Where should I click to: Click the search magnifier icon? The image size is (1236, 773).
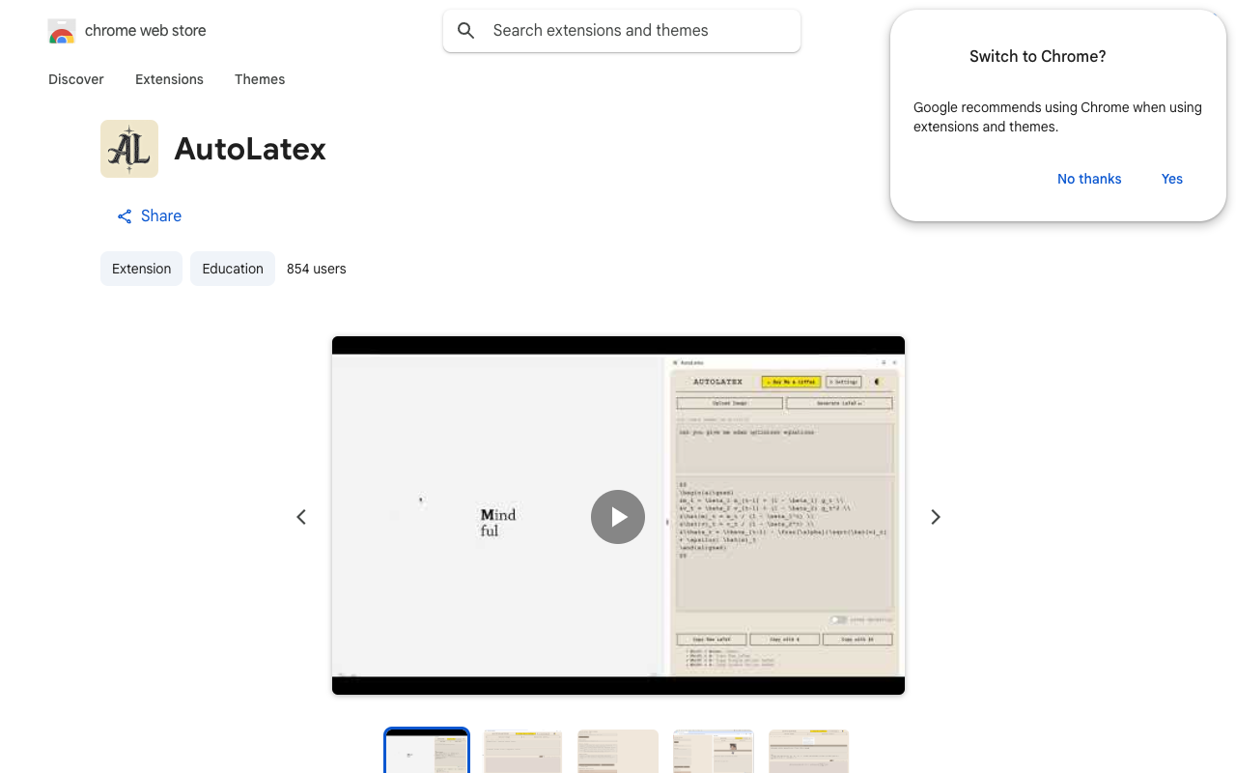466,31
